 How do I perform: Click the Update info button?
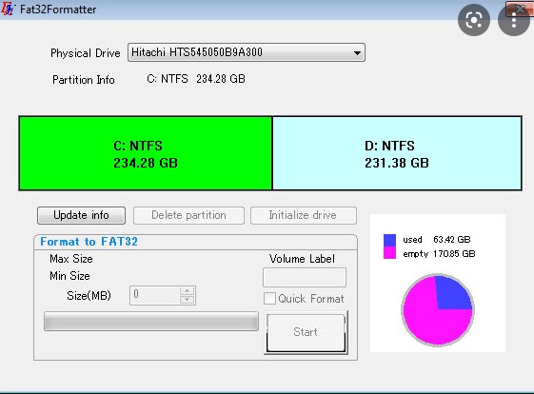click(82, 215)
